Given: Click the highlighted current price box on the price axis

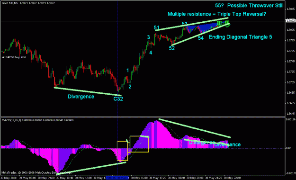Looking at the screenshot, I should pos(291,21).
